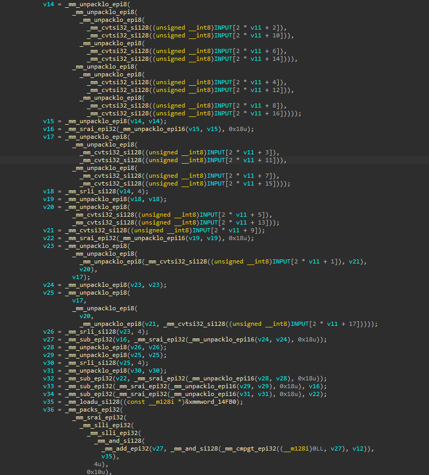Select 'unsigned' on the 'v11 + 15' line
Viewport: 429px width, 475px height.
coord(163,183)
